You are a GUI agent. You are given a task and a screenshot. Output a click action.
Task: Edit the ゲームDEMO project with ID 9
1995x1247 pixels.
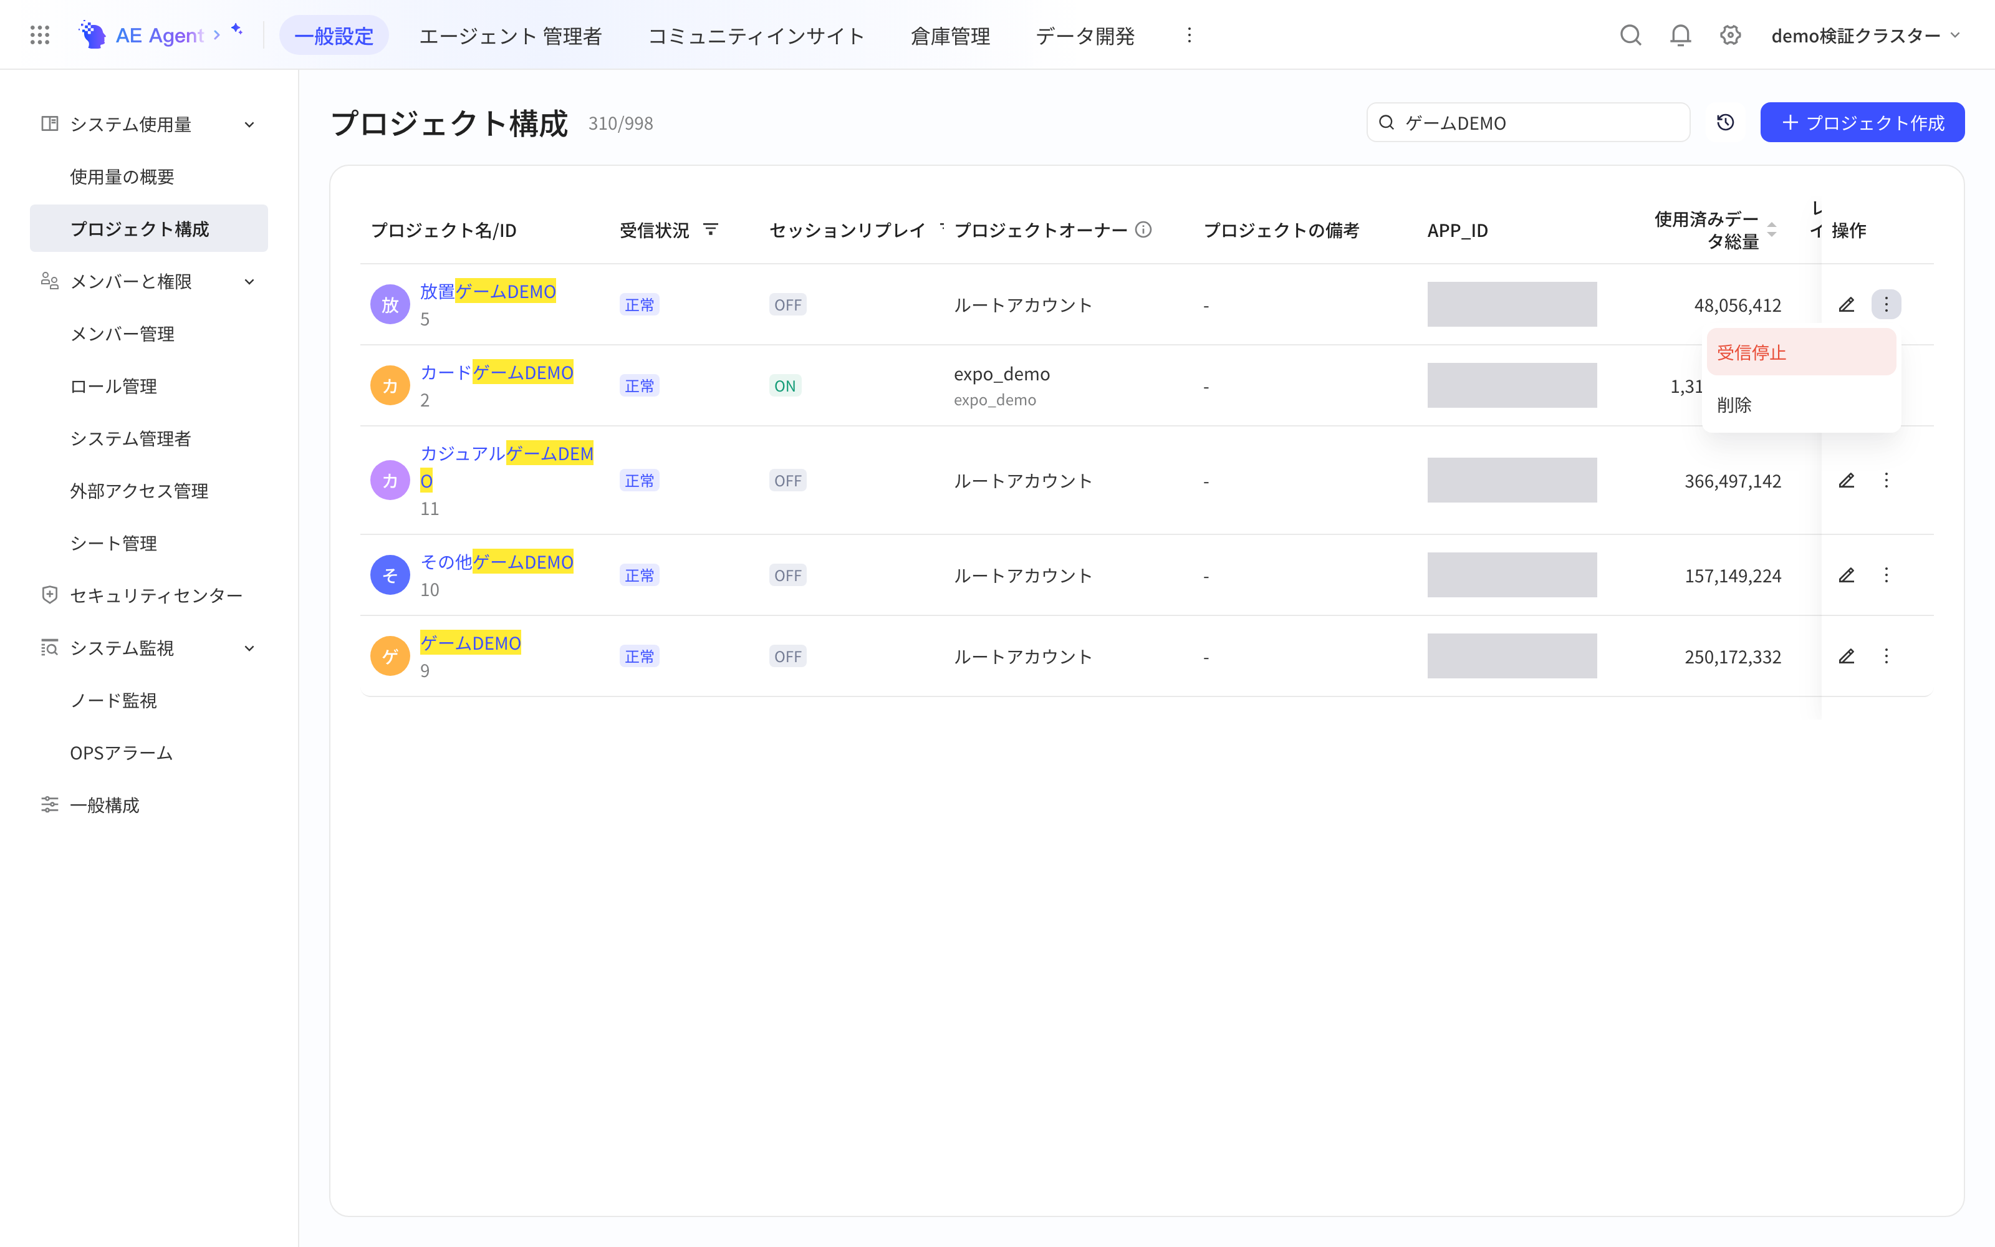(1847, 656)
